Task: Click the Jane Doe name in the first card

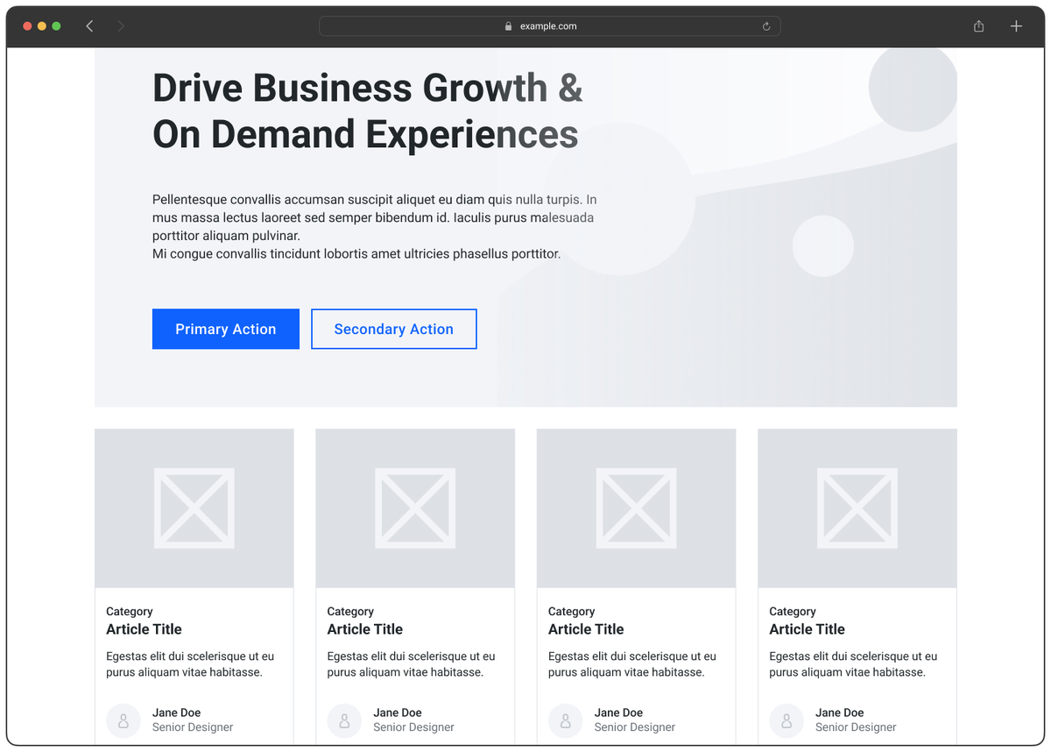Action: [x=176, y=713]
